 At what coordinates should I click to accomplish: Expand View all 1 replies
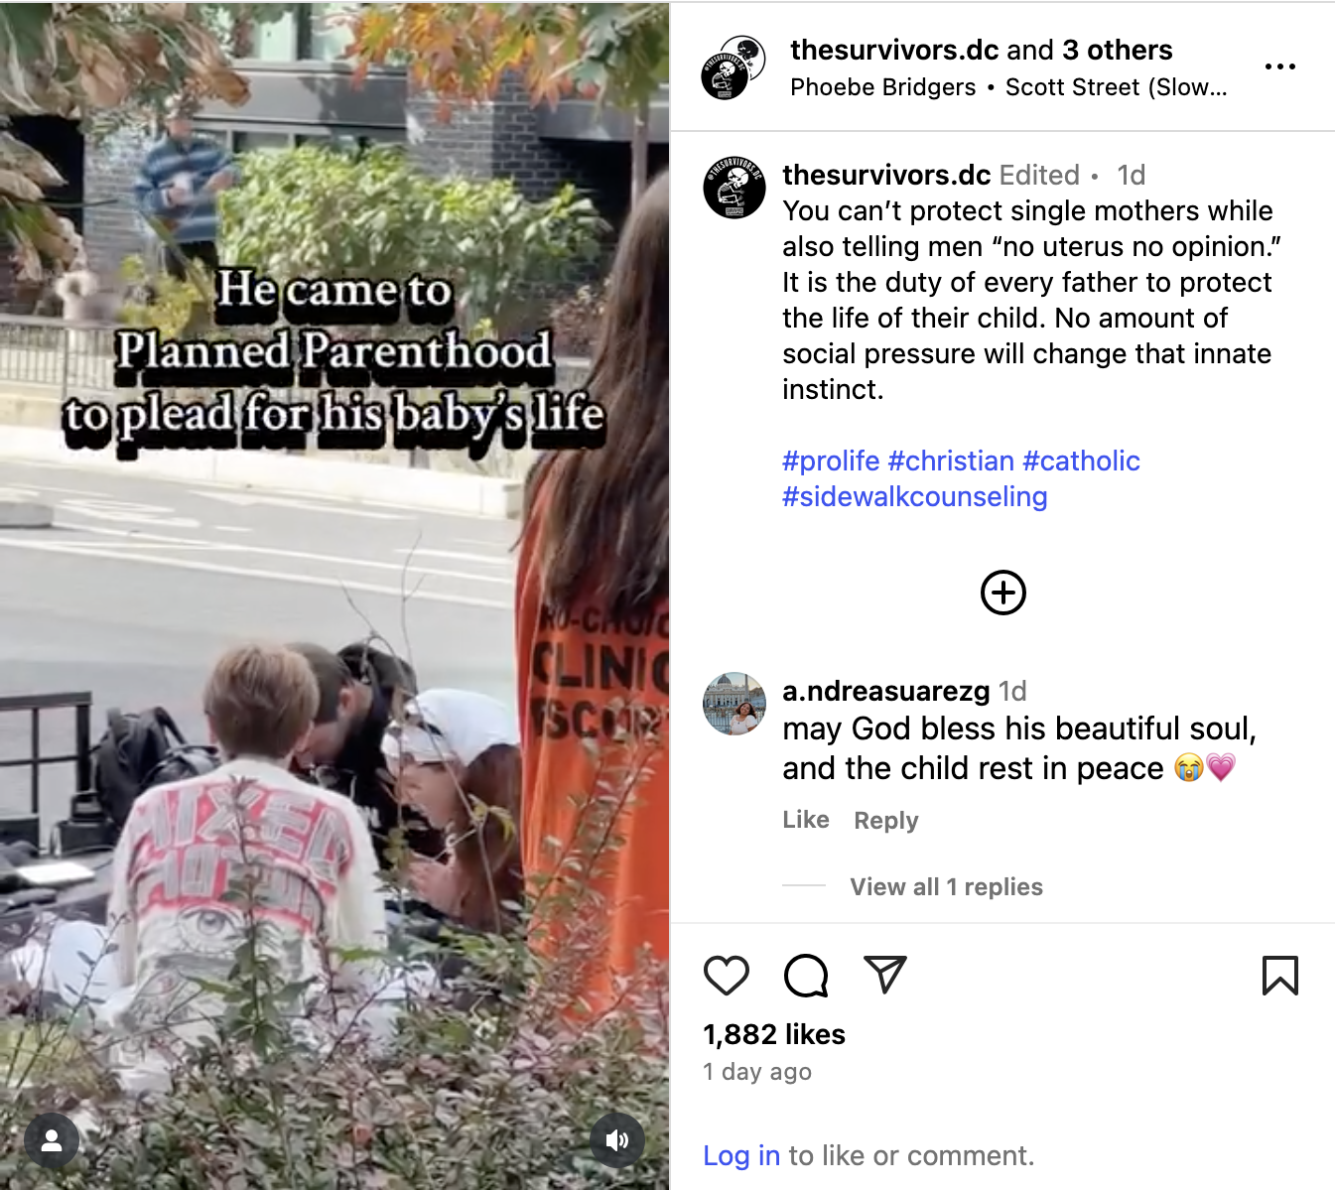click(x=946, y=886)
